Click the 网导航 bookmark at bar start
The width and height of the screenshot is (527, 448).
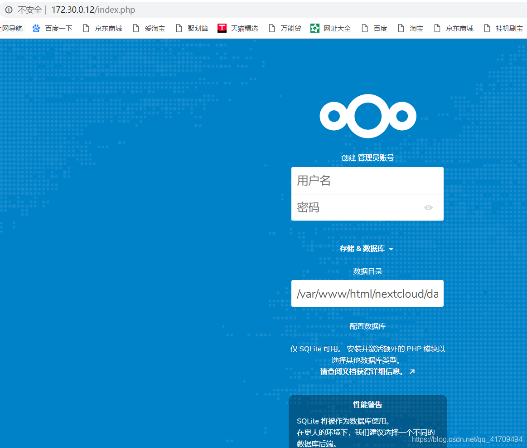point(11,28)
